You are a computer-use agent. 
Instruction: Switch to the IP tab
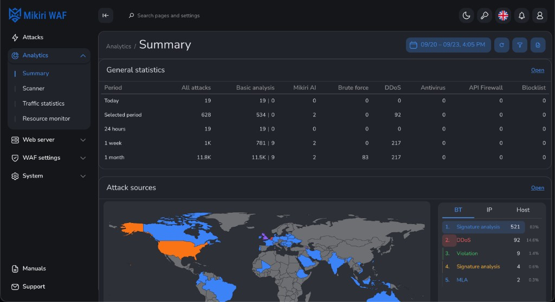489,209
